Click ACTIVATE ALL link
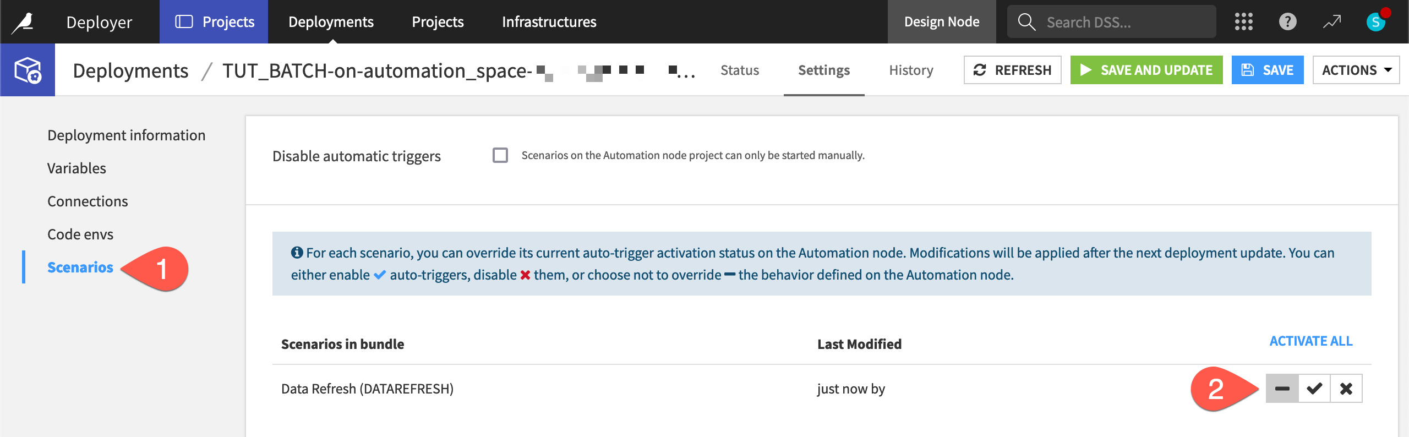The image size is (1409, 437). click(x=1310, y=341)
